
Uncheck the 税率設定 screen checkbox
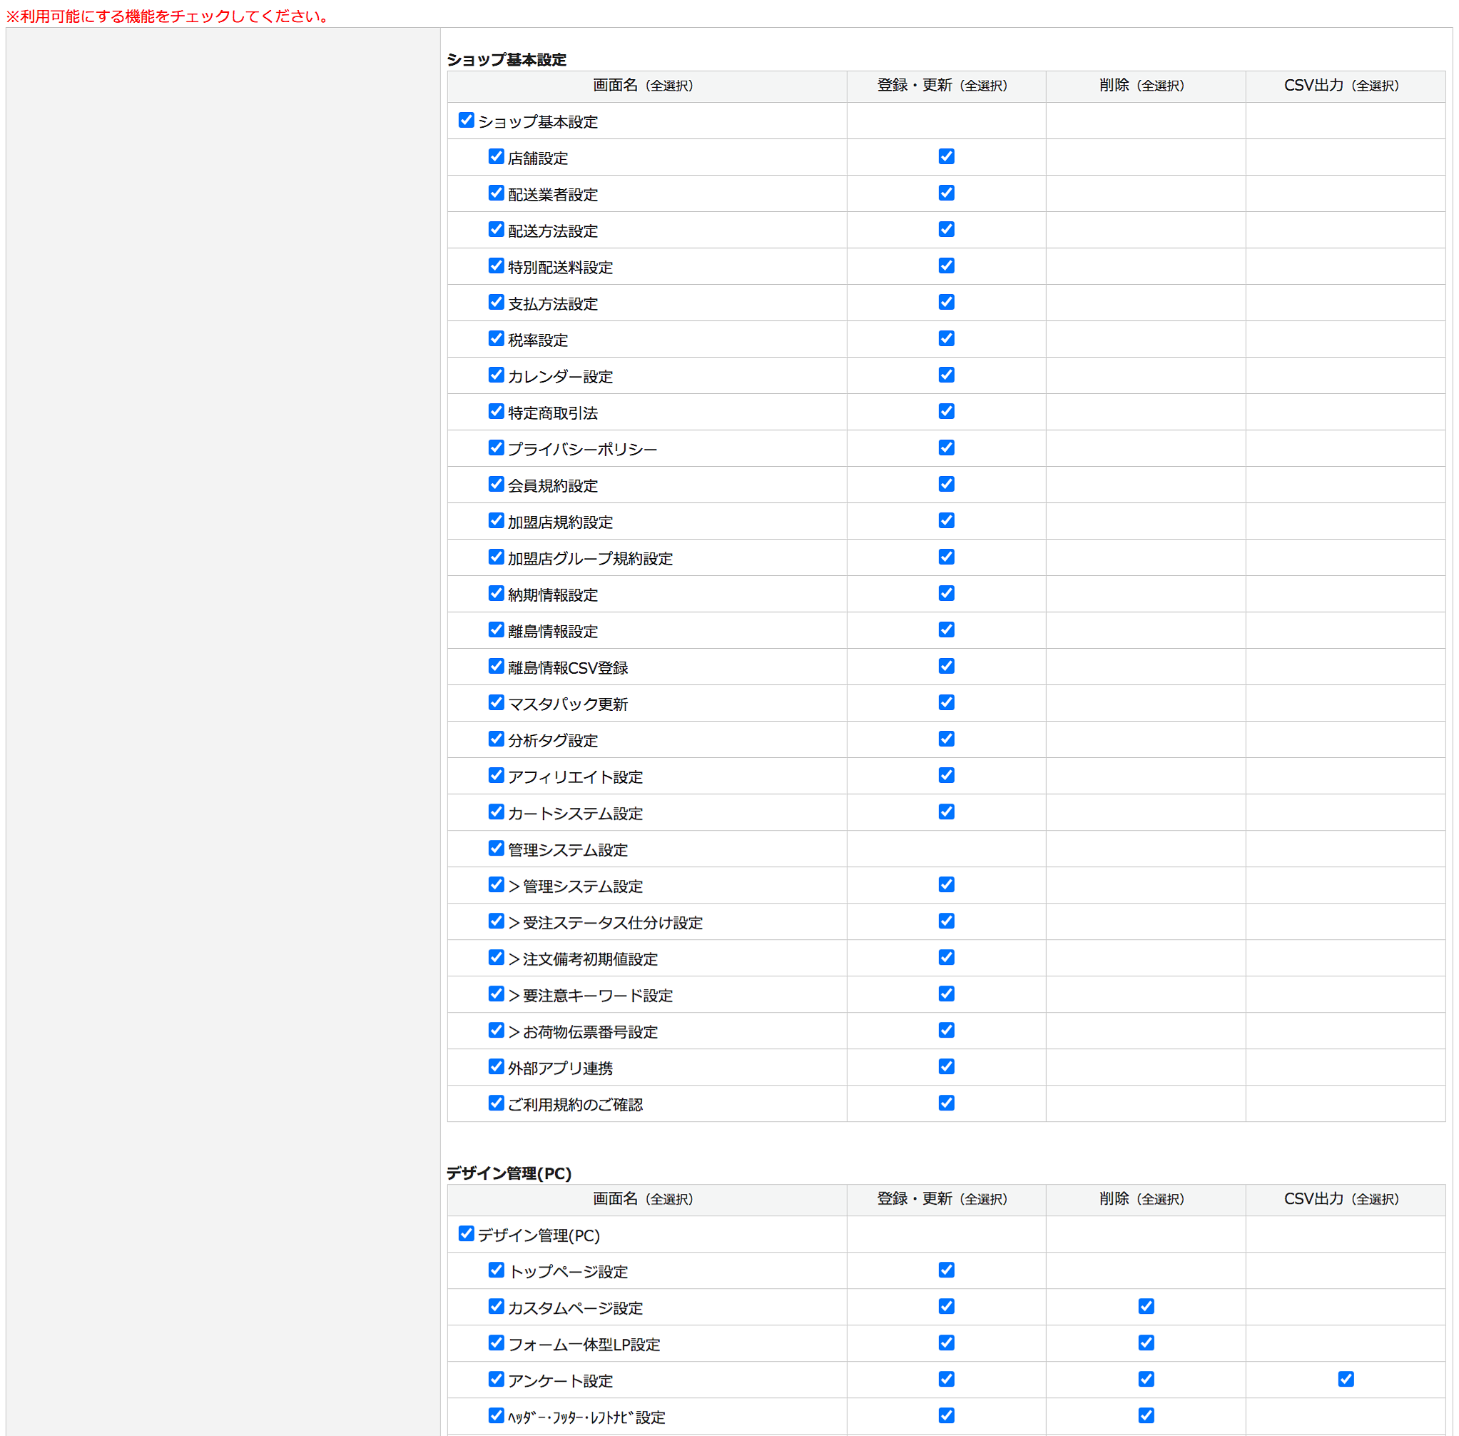[495, 338]
